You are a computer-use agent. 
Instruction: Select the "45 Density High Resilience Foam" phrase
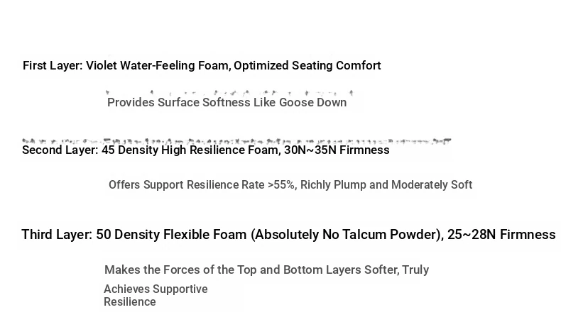191,150
